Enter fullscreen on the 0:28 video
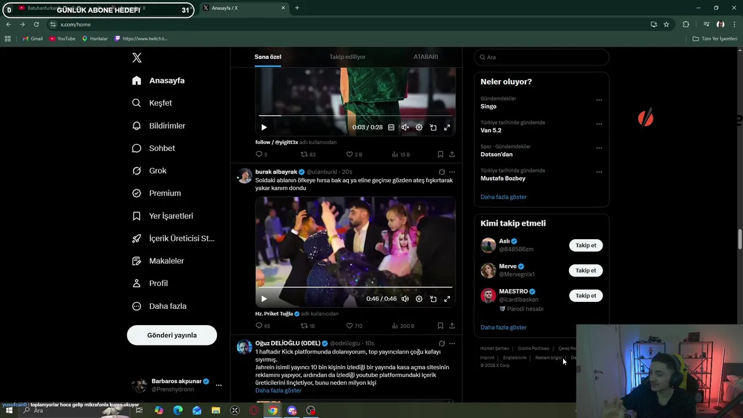 tap(447, 127)
